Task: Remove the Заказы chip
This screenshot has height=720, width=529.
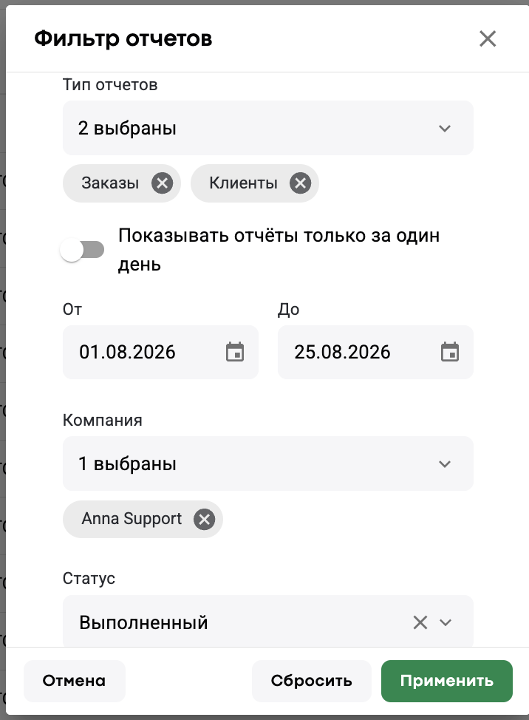Action: (x=163, y=183)
